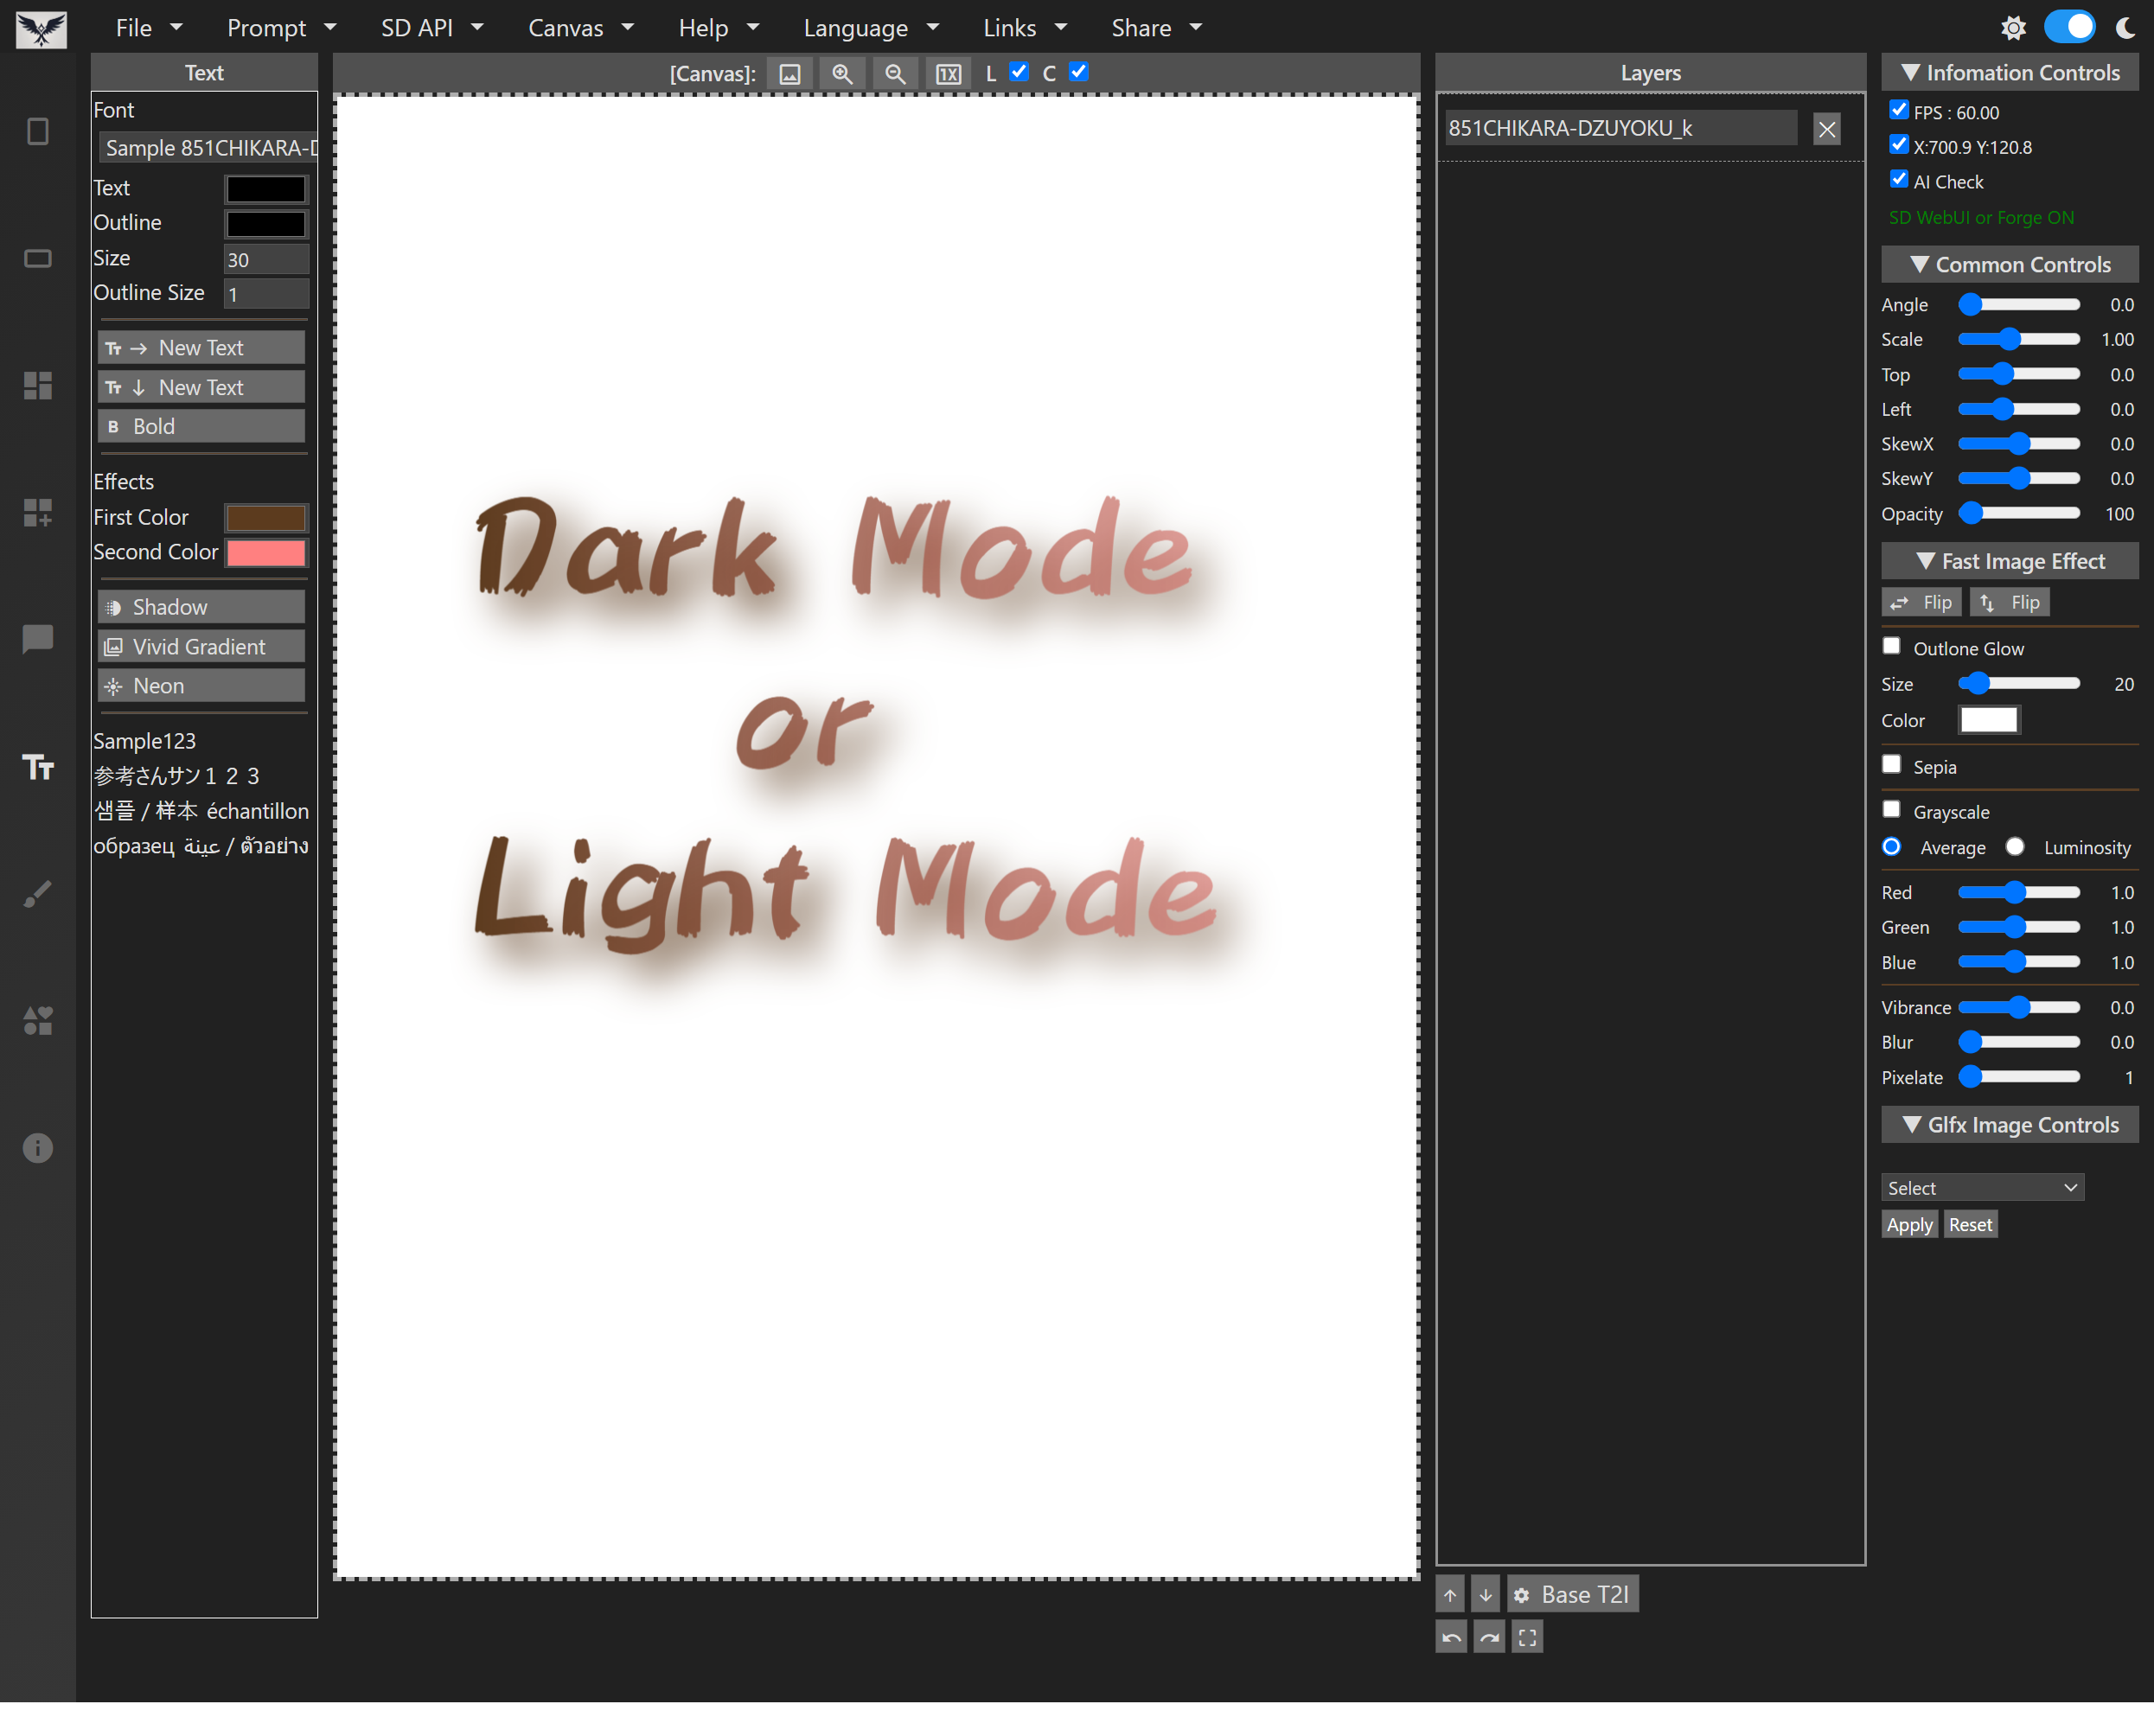Click the fullscreen icon below layers
Screen dimensions: 2154x1736
coord(1527,1637)
